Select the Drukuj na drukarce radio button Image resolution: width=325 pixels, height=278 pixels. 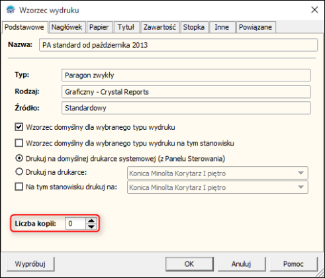pyautogui.click(x=19, y=171)
